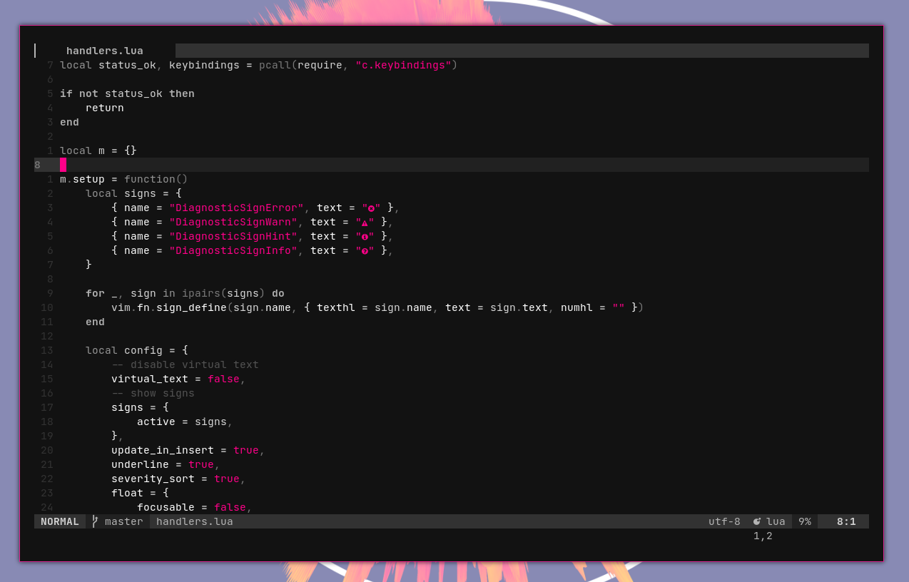
Task: Click the pink block cursor on current line
Action: click(x=63, y=165)
